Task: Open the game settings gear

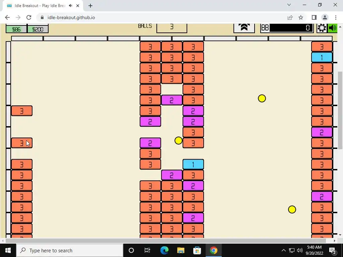Action: pos(322,28)
